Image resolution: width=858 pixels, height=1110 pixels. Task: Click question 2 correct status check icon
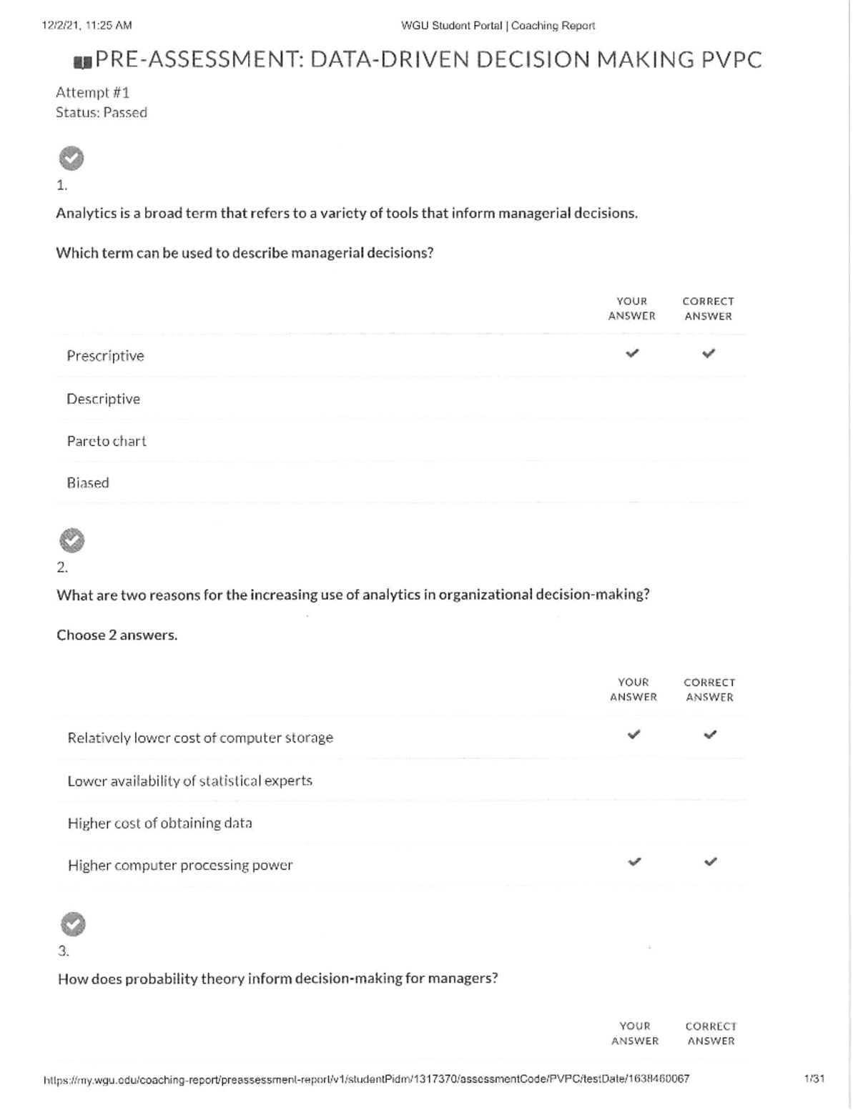(71, 540)
